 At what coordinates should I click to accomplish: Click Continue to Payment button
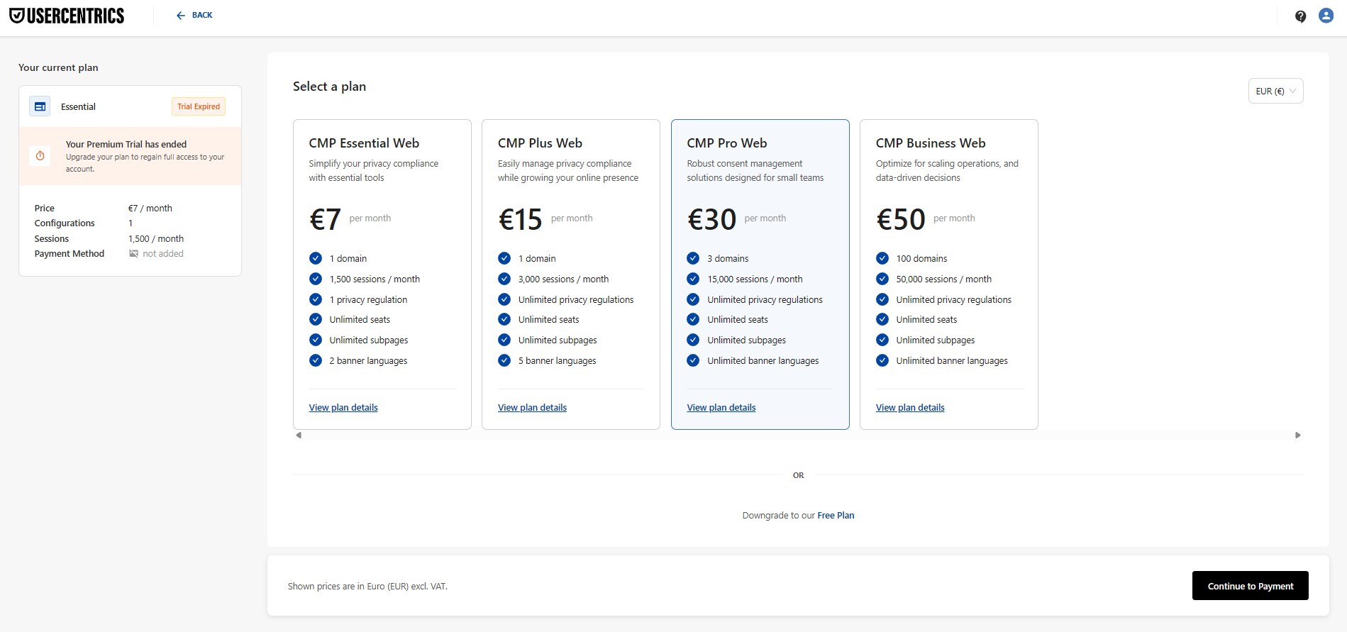coord(1251,586)
